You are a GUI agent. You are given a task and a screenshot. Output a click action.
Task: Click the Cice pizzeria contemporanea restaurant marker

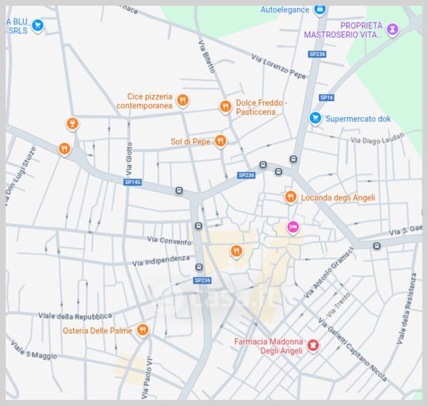[x=182, y=101]
